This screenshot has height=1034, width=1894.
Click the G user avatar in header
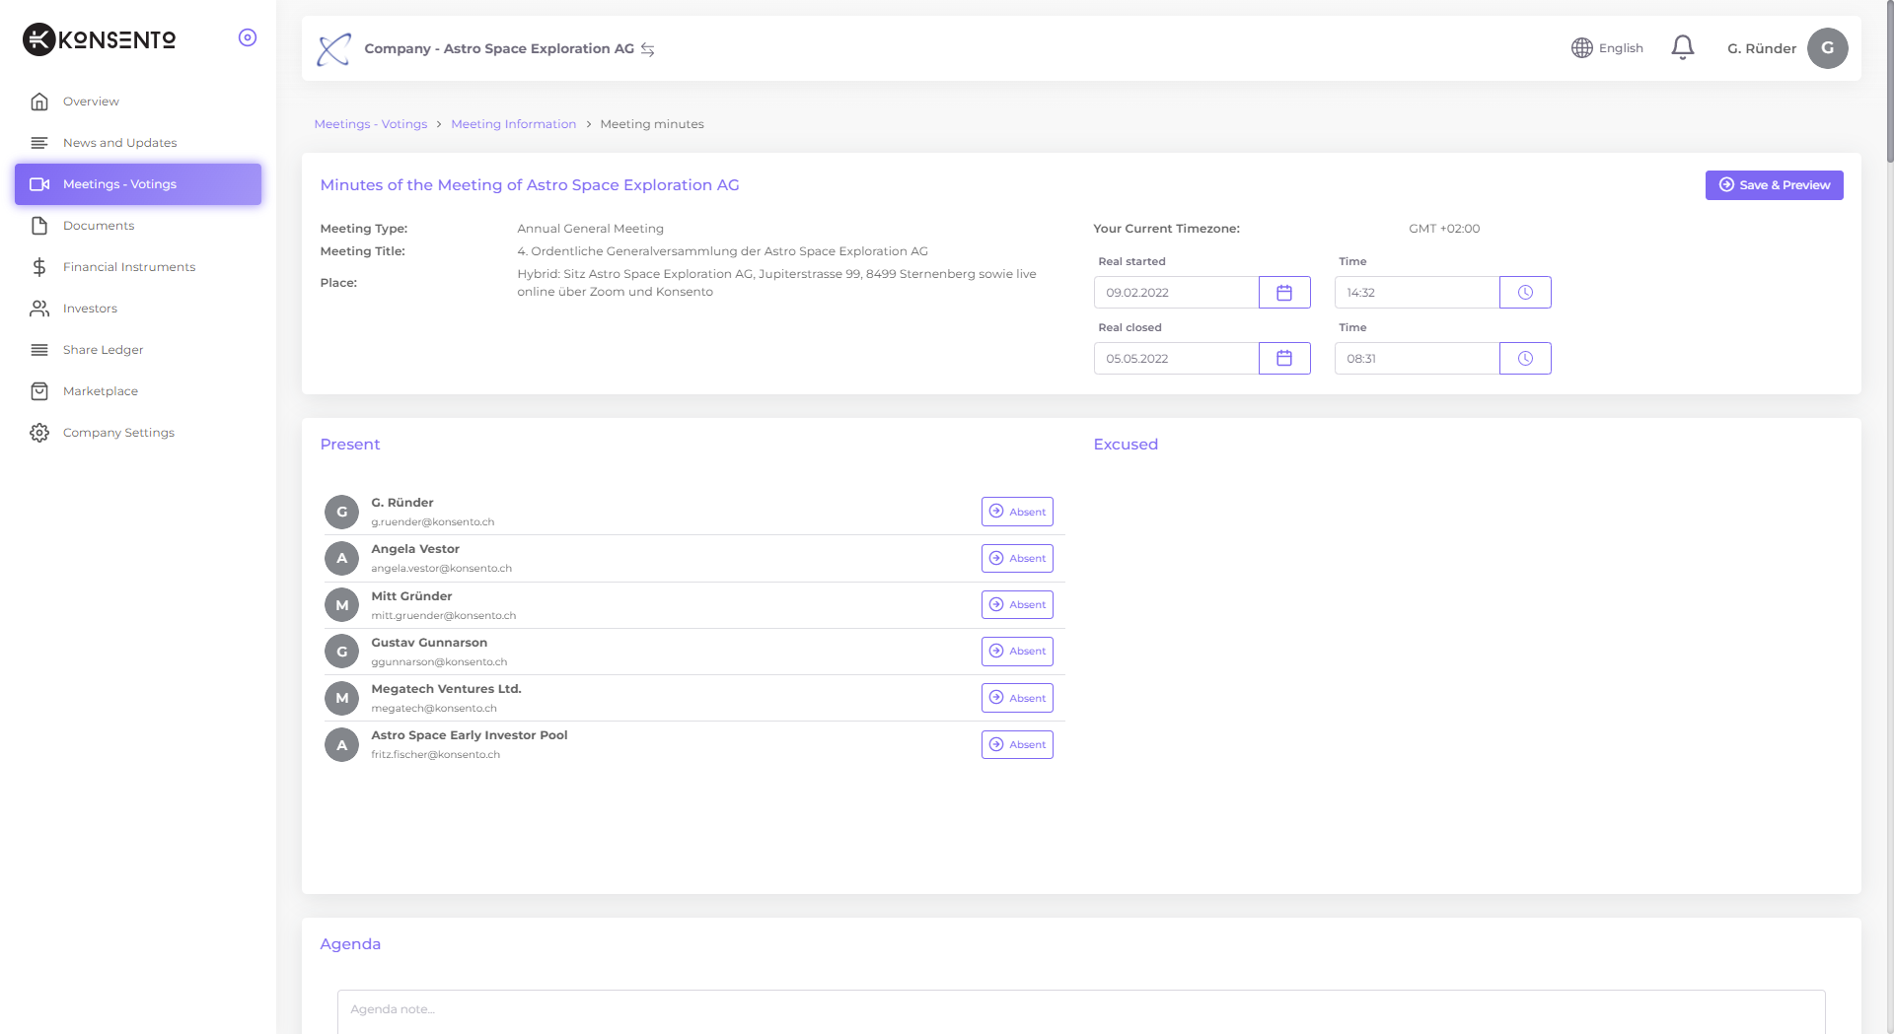(x=1827, y=48)
